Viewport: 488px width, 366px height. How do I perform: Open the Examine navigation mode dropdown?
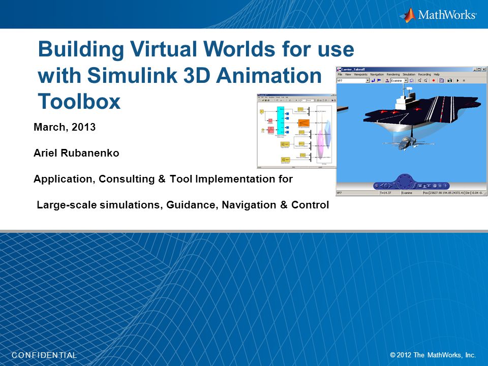pos(406,80)
